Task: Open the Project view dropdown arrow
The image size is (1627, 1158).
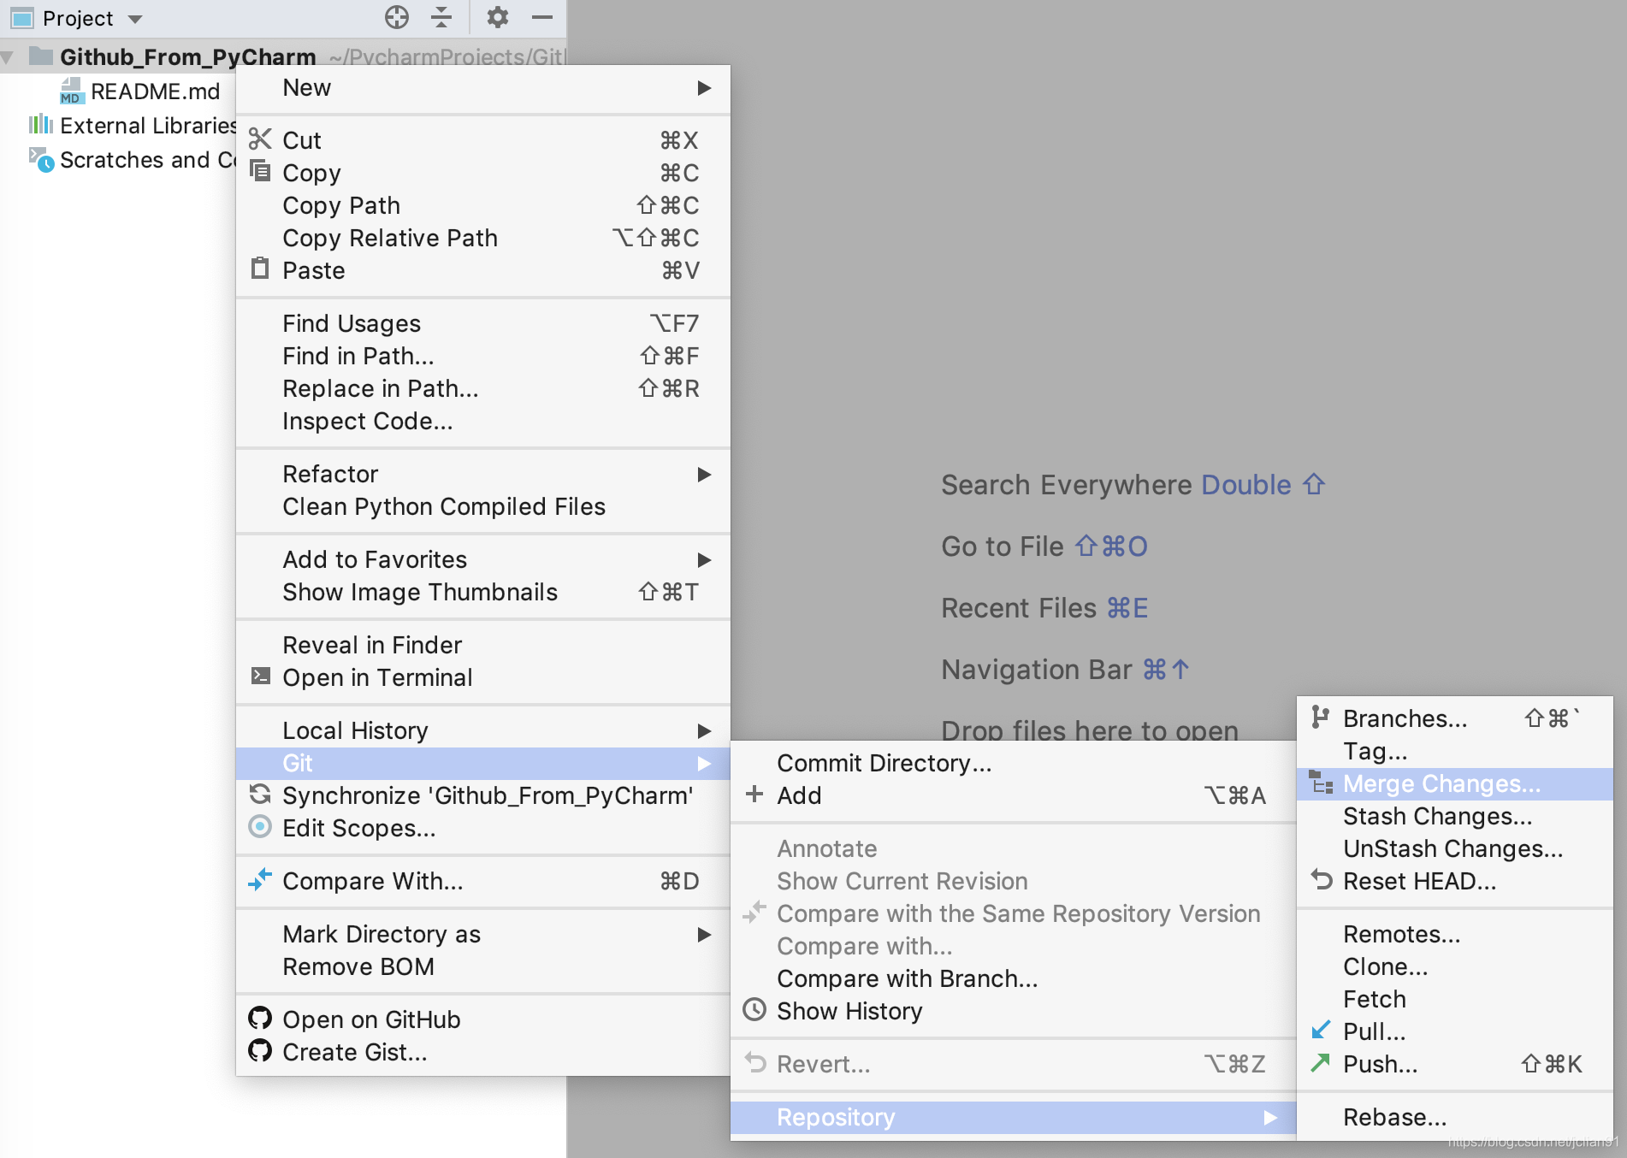Action: pos(135,19)
